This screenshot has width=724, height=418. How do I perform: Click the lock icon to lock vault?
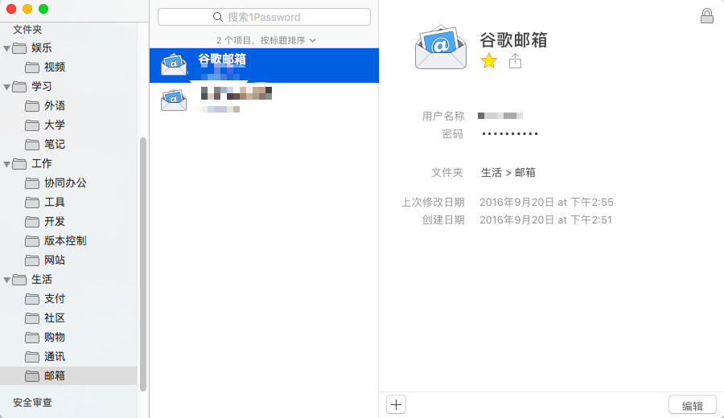pos(706,16)
